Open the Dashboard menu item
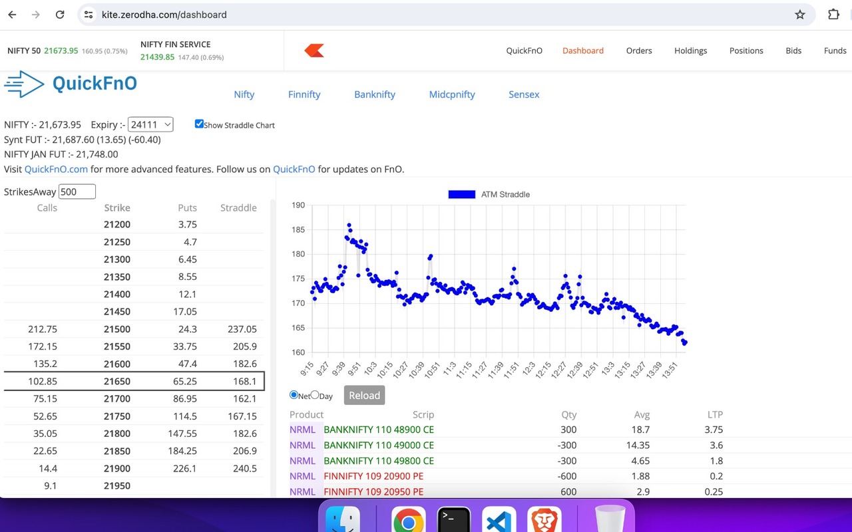Screen dimensions: 852x532 583,51
